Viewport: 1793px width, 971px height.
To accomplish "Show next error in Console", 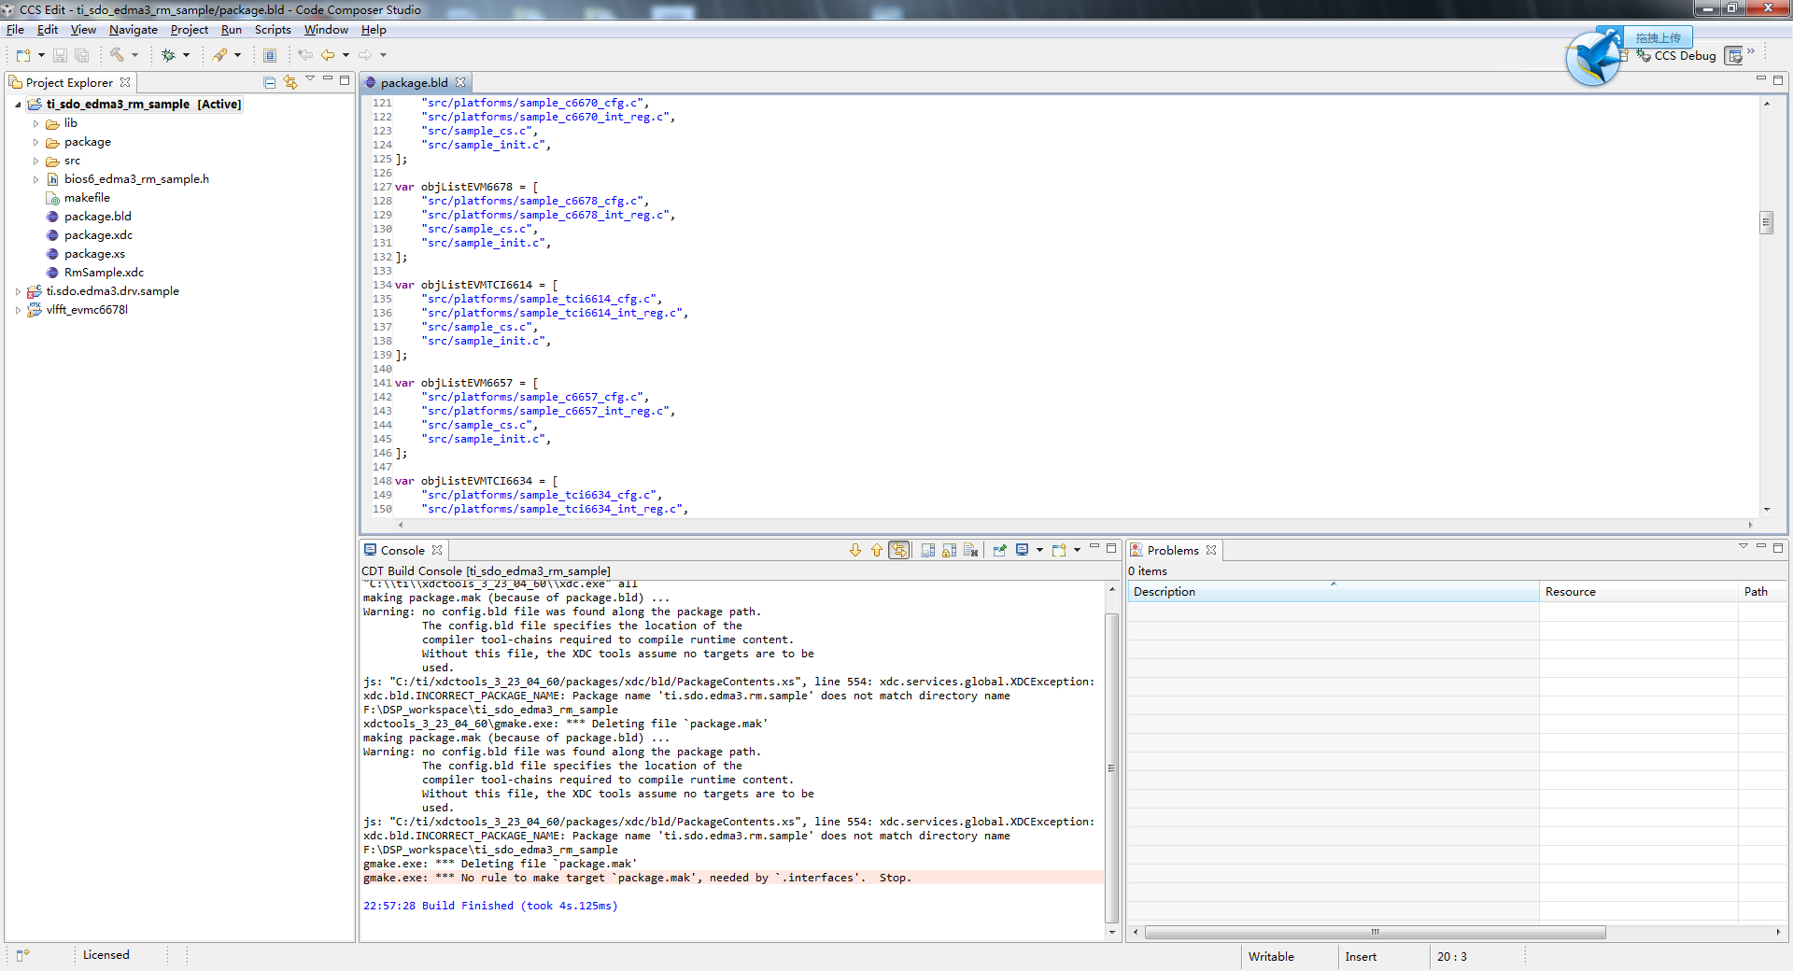I will 855,550.
